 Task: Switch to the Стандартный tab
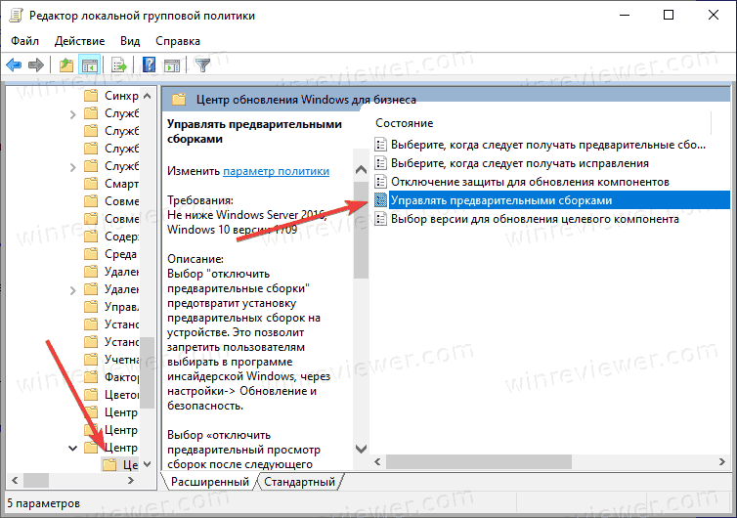pyautogui.click(x=299, y=482)
